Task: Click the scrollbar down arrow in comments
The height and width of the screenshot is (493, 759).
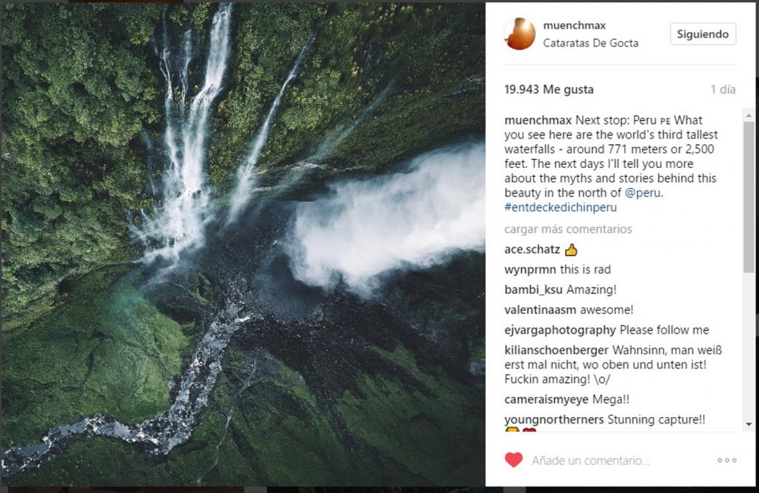Action: 749,424
